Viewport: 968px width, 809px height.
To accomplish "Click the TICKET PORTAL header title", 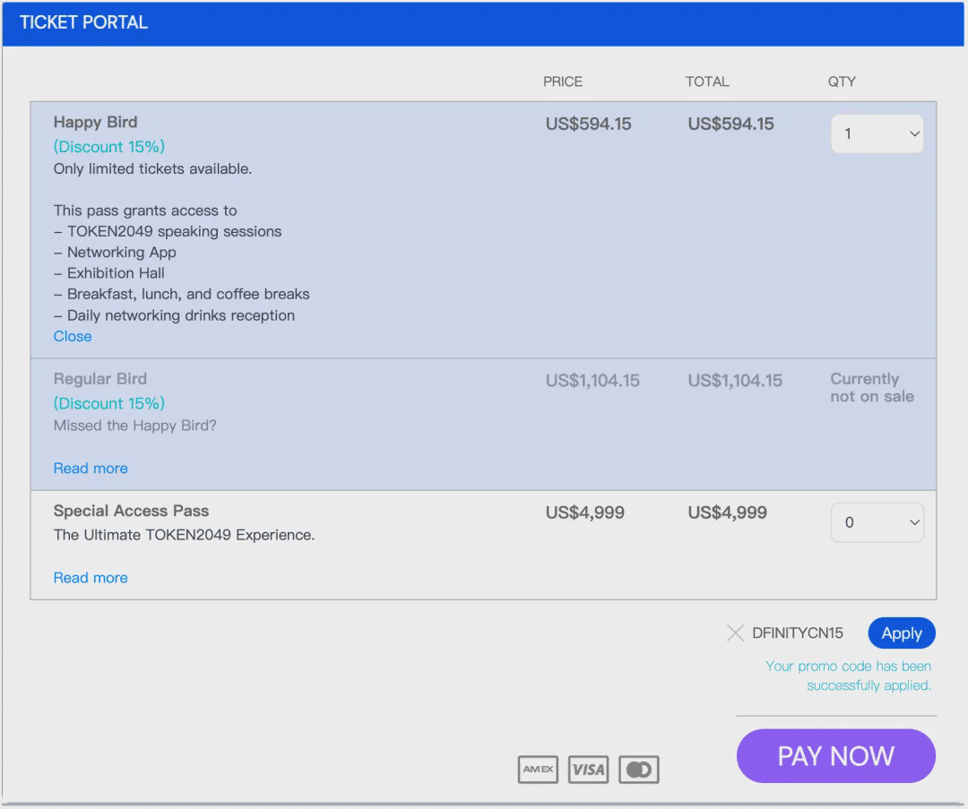I will [x=83, y=22].
